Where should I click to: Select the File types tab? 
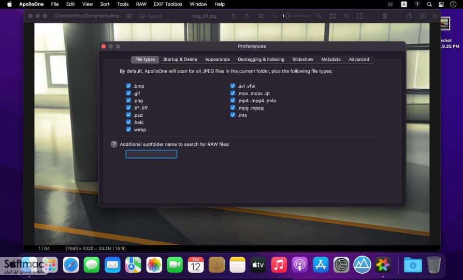point(145,60)
